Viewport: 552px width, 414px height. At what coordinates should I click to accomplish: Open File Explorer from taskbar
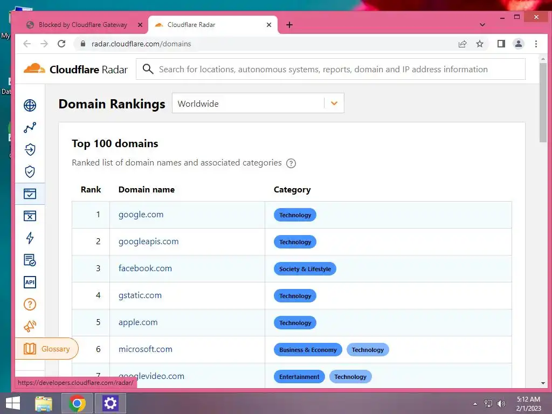44,403
